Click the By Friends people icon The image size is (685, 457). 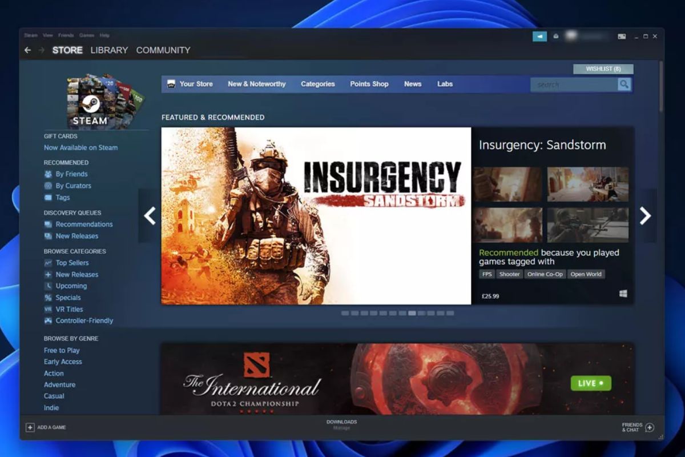[48, 174]
